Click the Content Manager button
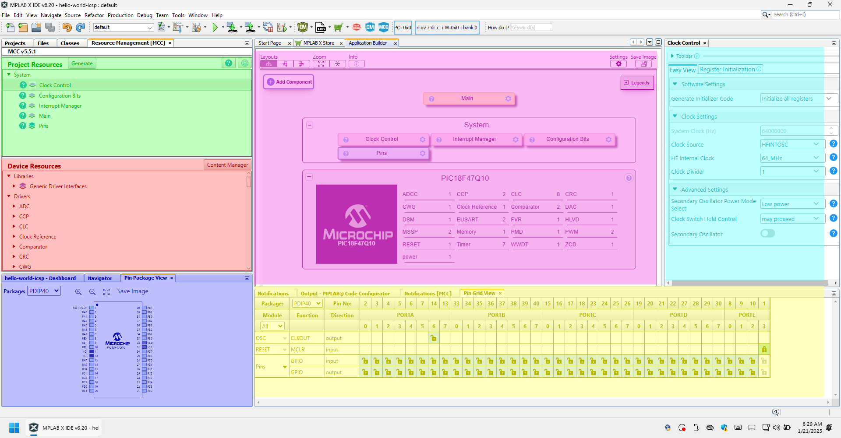Image resolution: width=841 pixels, height=438 pixels. point(227,165)
